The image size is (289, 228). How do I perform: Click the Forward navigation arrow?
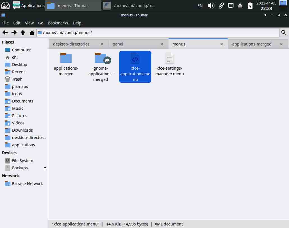click(x=14, y=33)
